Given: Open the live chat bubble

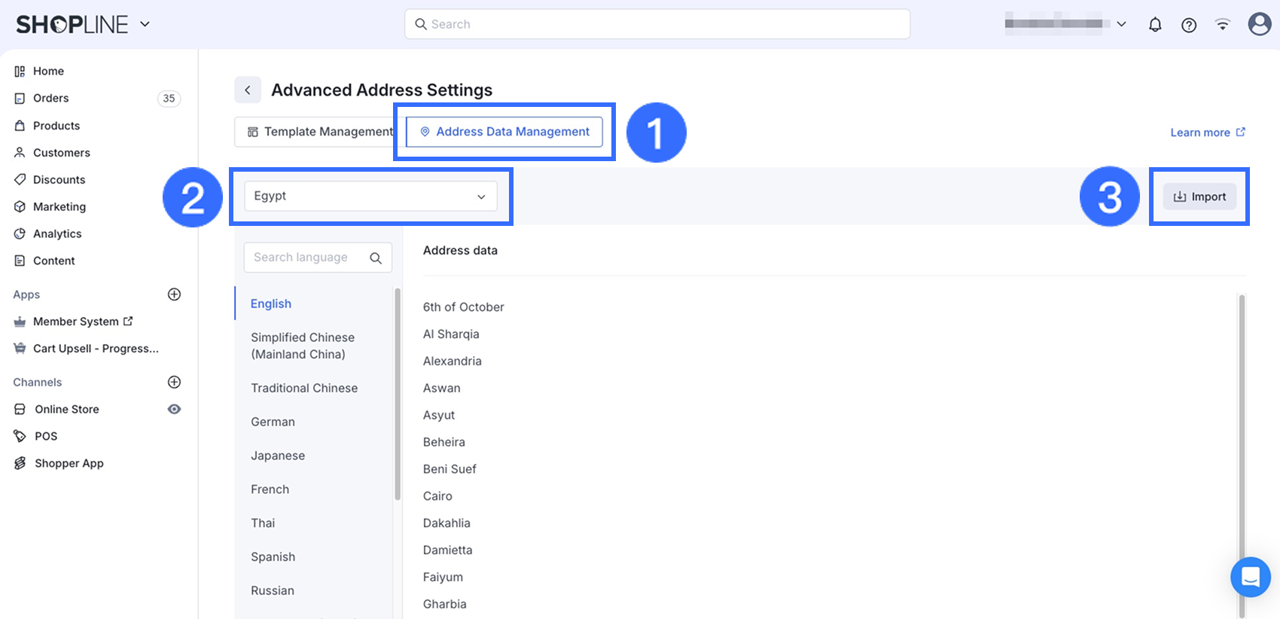Looking at the screenshot, I should [1250, 577].
